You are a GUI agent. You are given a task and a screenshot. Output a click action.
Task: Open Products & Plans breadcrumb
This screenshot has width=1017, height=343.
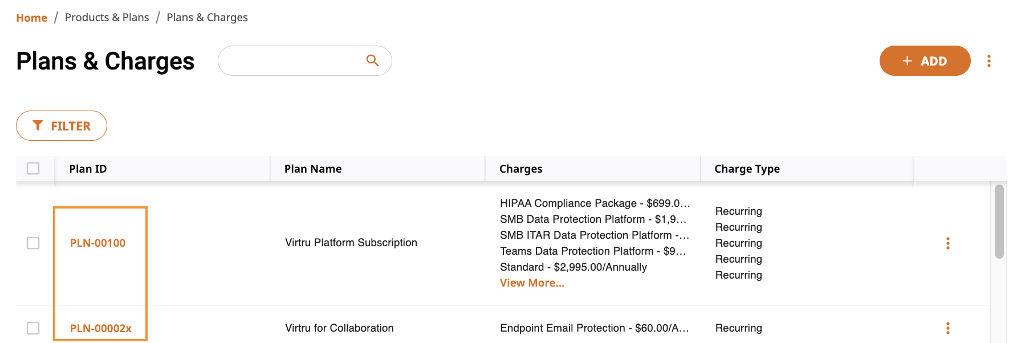pos(107,18)
